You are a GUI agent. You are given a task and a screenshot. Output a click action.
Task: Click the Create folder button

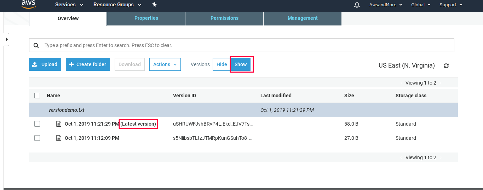tap(88, 64)
